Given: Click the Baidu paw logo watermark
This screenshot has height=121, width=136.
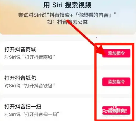Looking at the screenshot, I should pyautogui.click(x=115, y=109).
